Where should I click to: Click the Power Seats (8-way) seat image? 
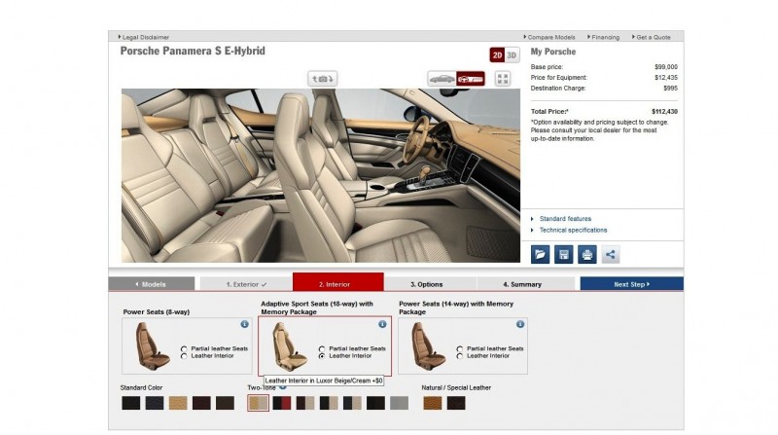click(x=153, y=346)
